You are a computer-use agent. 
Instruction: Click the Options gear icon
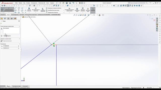coord(84,3)
